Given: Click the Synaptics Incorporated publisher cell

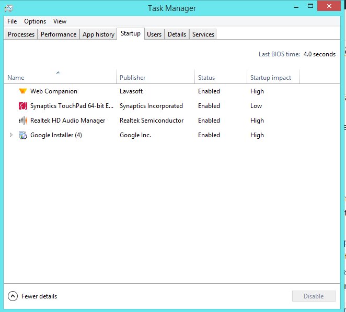Looking at the screenshot, I should (151, 106).
